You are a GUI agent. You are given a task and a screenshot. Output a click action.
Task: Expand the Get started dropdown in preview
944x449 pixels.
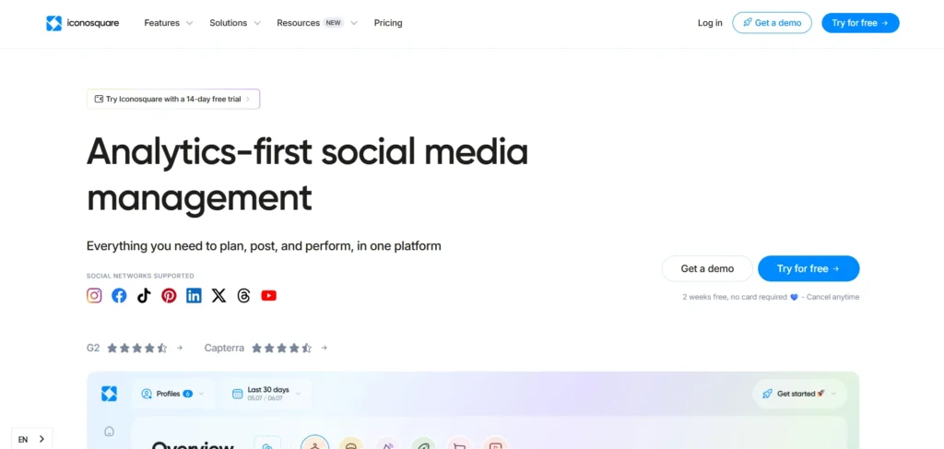[799, 394]
